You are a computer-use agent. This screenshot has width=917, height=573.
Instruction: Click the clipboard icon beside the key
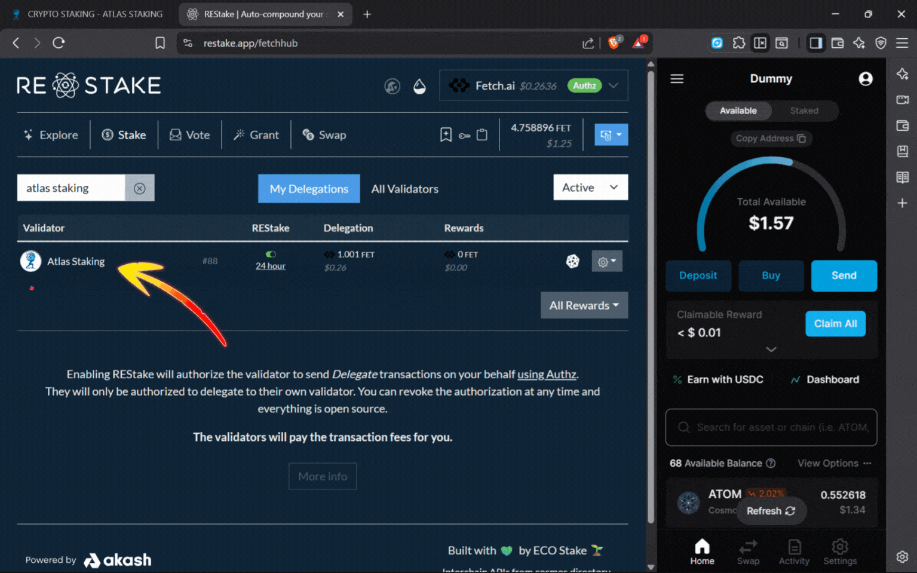(x=481, y=134)
